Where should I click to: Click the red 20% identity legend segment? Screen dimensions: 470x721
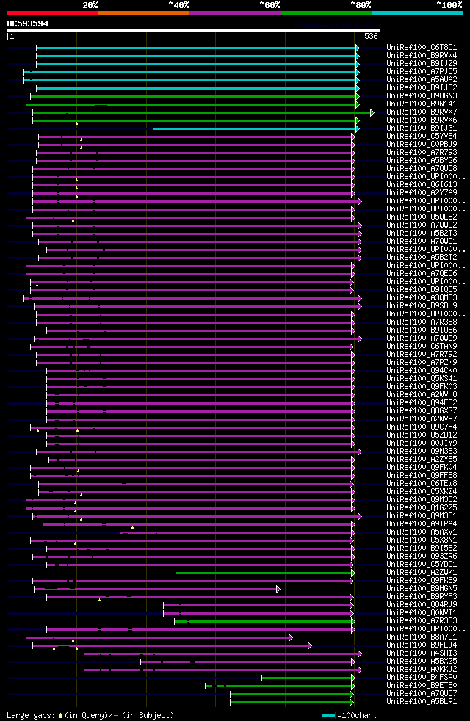pyautogui.click(x=53, y=13)
